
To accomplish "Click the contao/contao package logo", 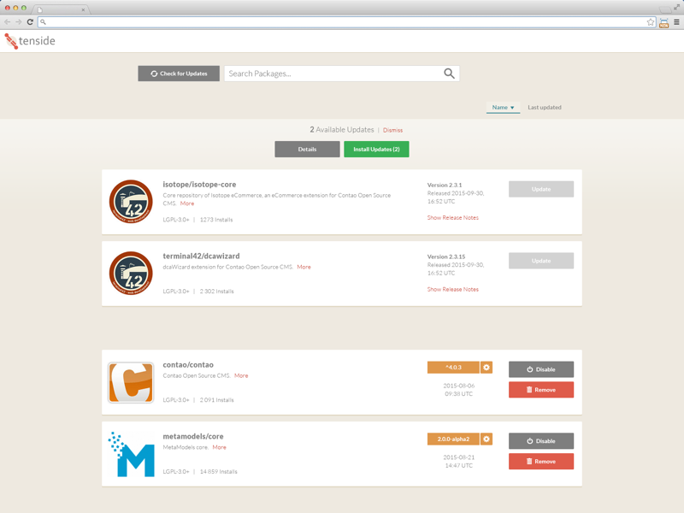I will click(131, 382).
